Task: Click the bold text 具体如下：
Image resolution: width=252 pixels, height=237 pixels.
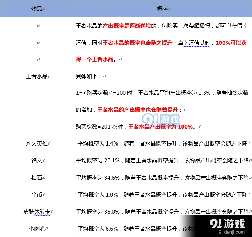Action: (x=88, y=76)
